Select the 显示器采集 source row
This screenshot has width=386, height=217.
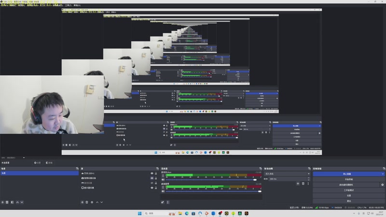click(119, 188)
